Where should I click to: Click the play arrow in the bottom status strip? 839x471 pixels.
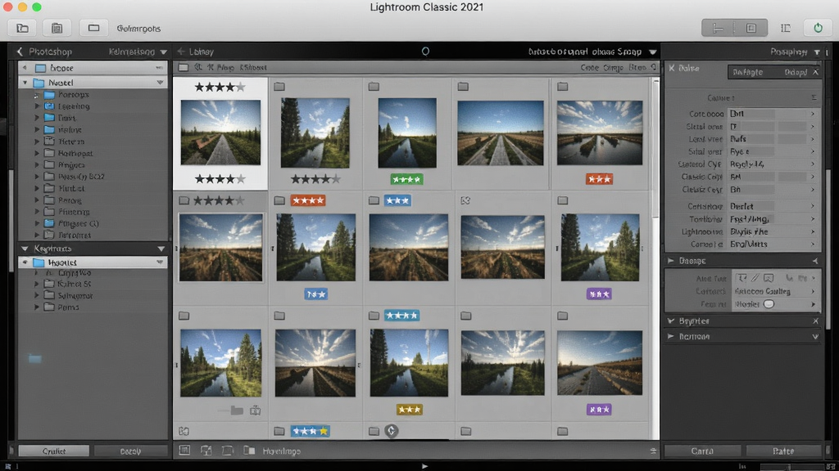pos(425,466)
